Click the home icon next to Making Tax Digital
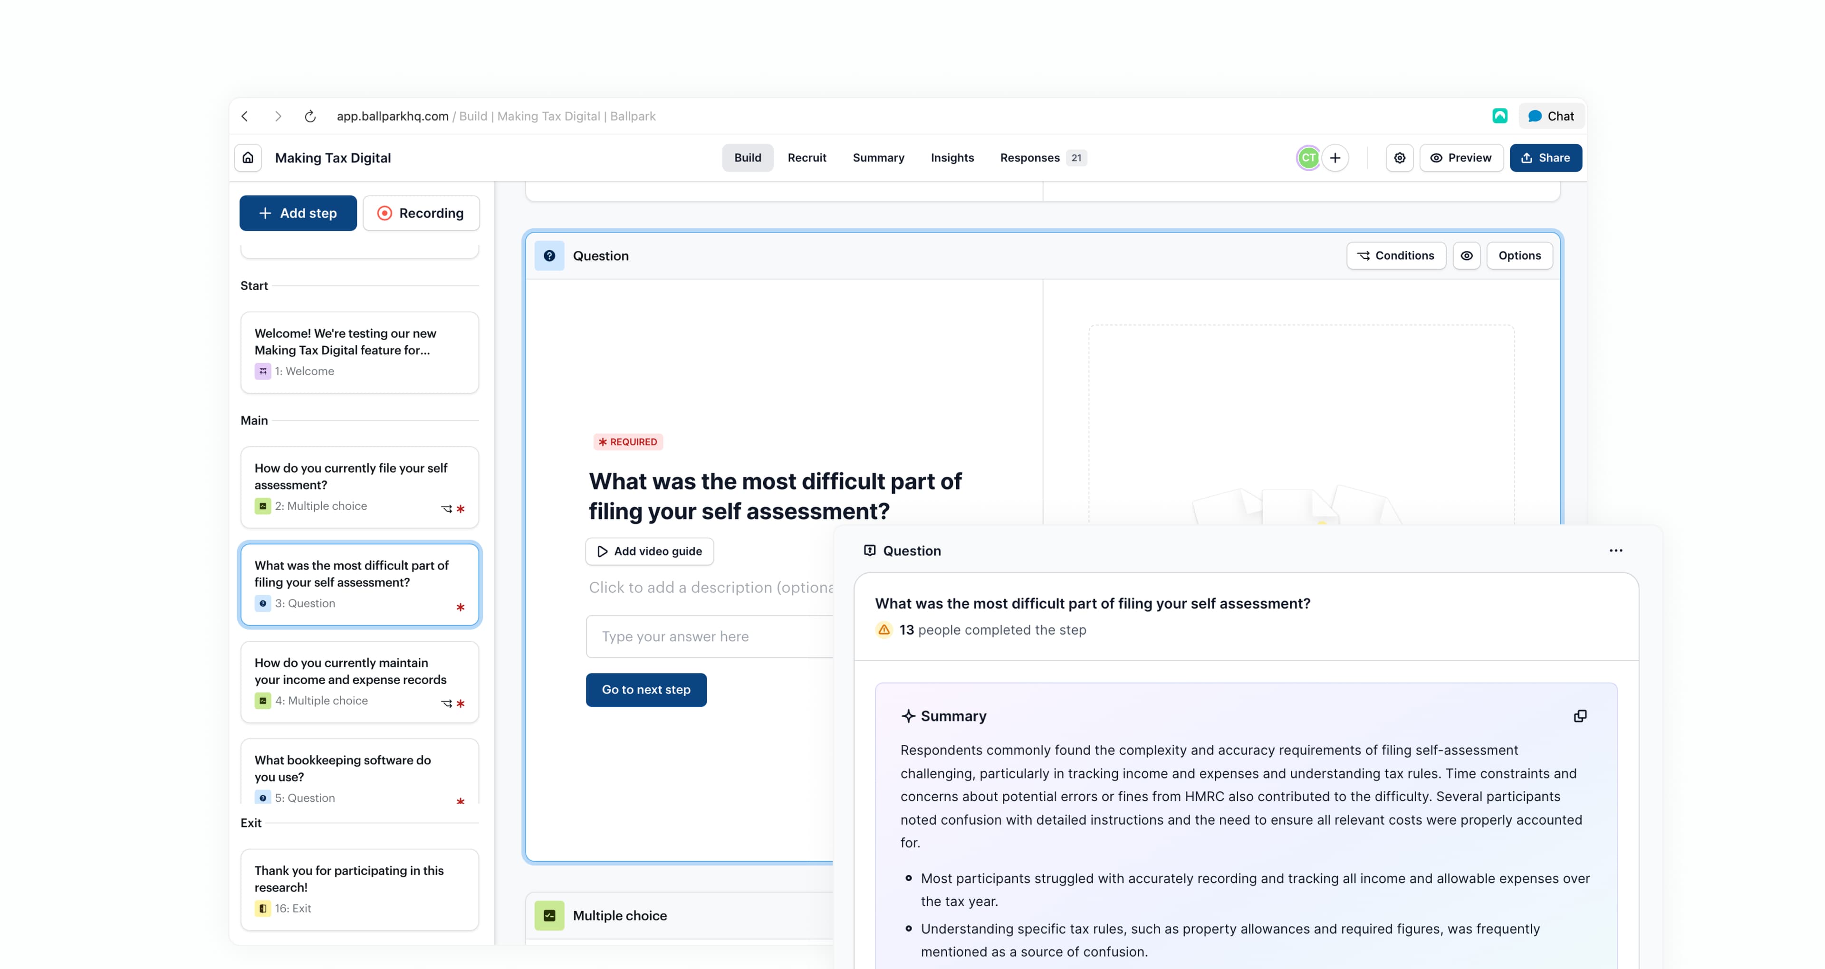Image resolution: width=1825 pixels, height=969 pixels. click(x=247, y=157)
